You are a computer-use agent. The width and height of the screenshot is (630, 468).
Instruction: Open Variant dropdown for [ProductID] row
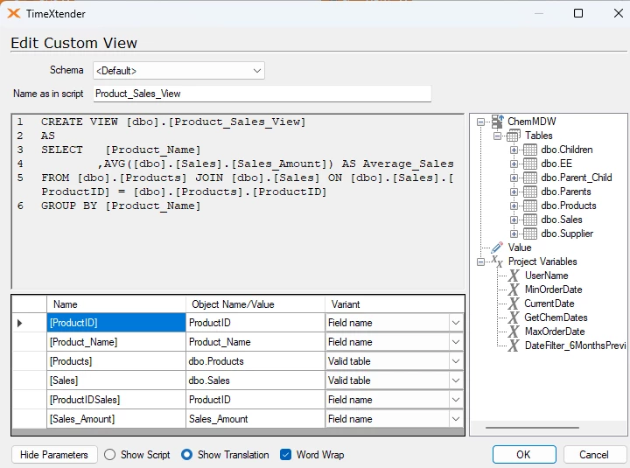[x=456, y=323]
